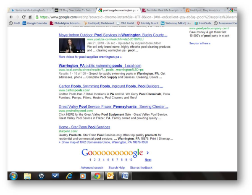Click the www.carltonpools.com green URL
The image size is (252, 195).
[x=74, y=90]
